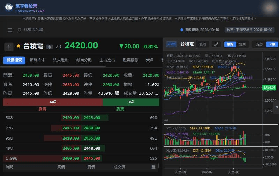279x176 pixels.
Task: Switch to 還原 adjusted price mode
Action: (242, 44)
